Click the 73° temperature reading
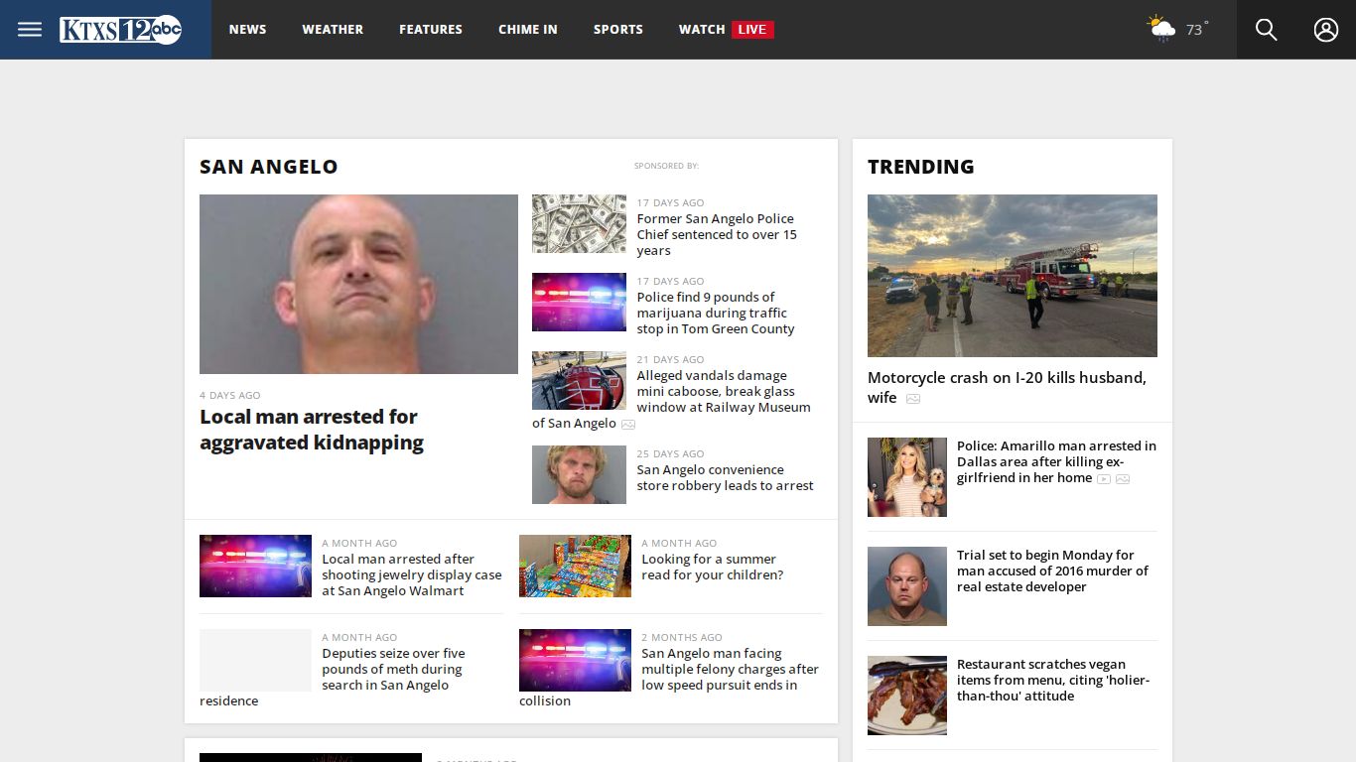This screenshot has height=762, width=1356. tap(1196, 30)
